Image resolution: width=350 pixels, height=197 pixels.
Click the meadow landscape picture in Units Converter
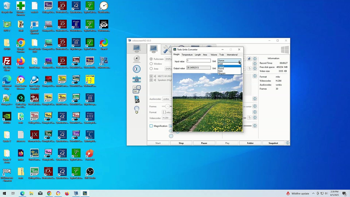[x=208, y=103]
